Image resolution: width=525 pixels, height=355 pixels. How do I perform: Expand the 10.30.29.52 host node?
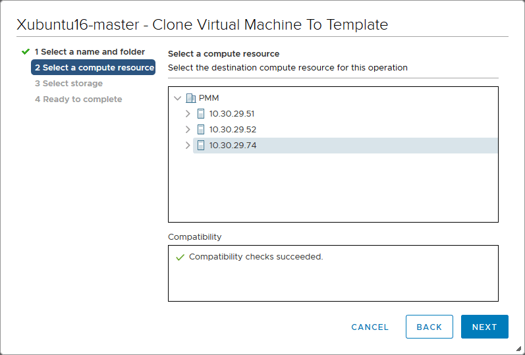pyautogui.click(x=188, y=130)
